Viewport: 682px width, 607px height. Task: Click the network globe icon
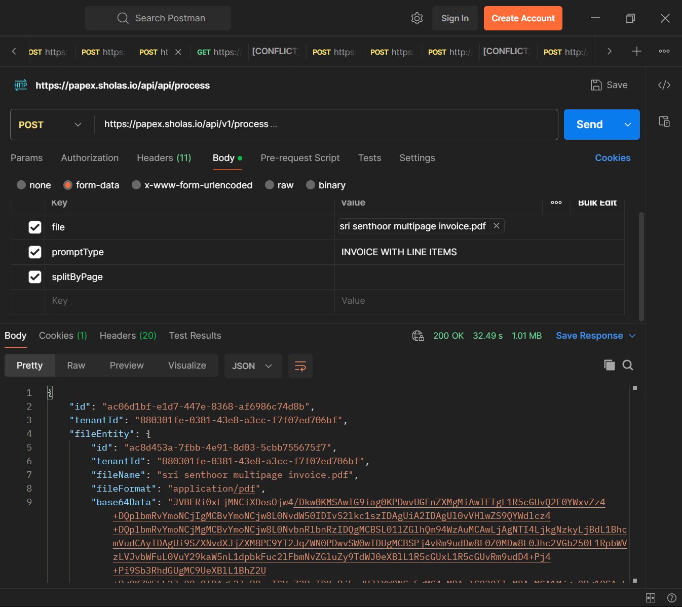point(418,336)
